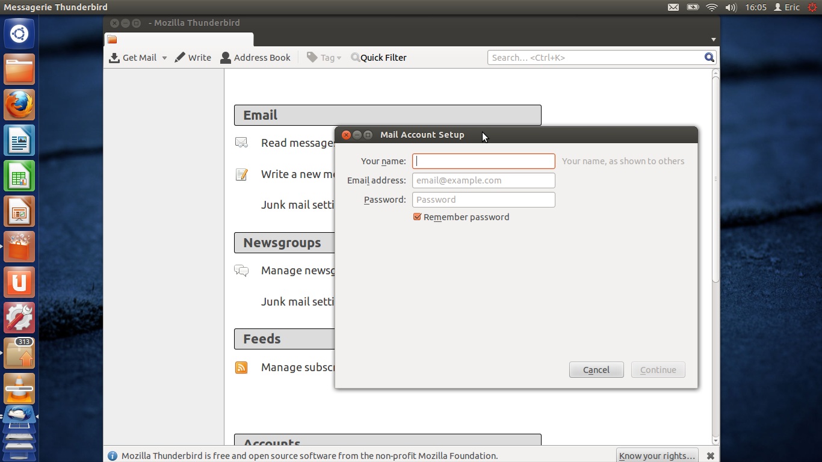The image size is (822, 462).
Task: Click the 16:05 clock
Action: point(756,7)
